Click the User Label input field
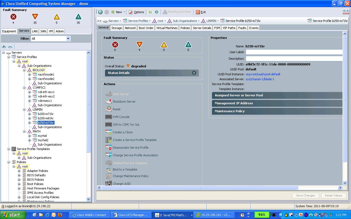 [x=294, y=52]
